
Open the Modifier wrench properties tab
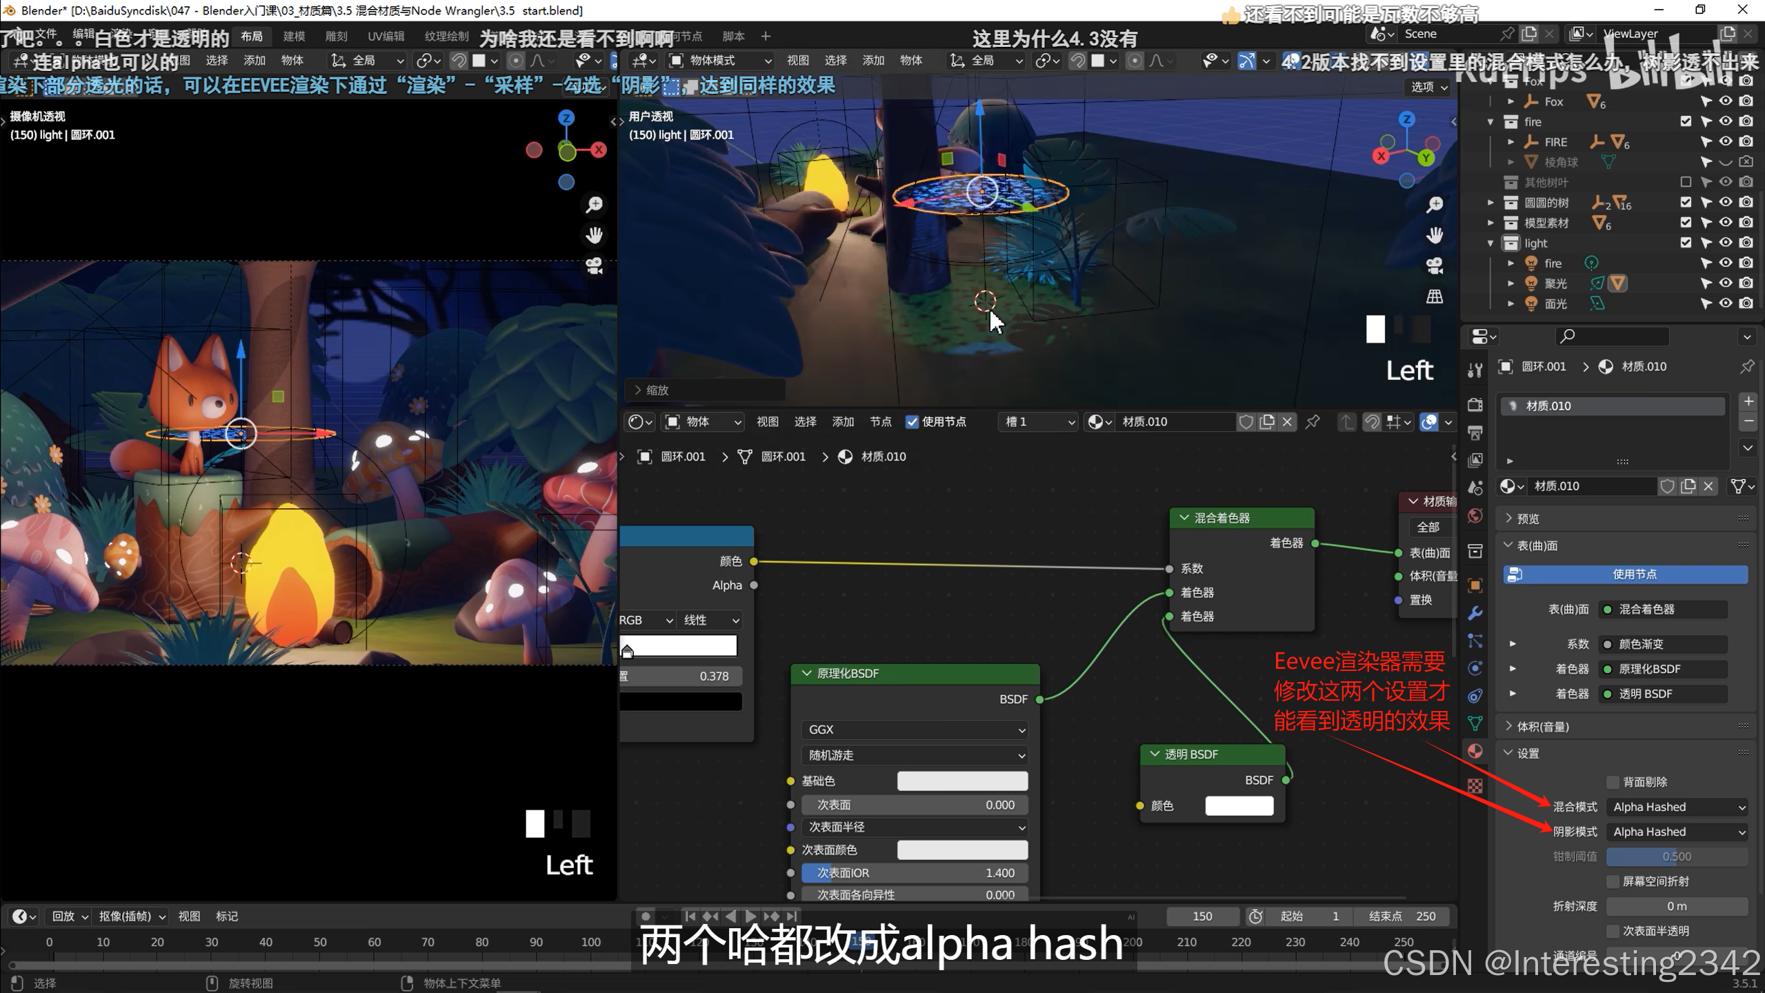(x=1475, y=613)
